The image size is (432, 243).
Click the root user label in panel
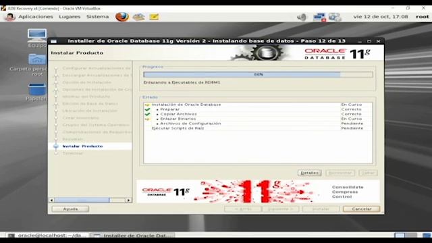point(422,17)
